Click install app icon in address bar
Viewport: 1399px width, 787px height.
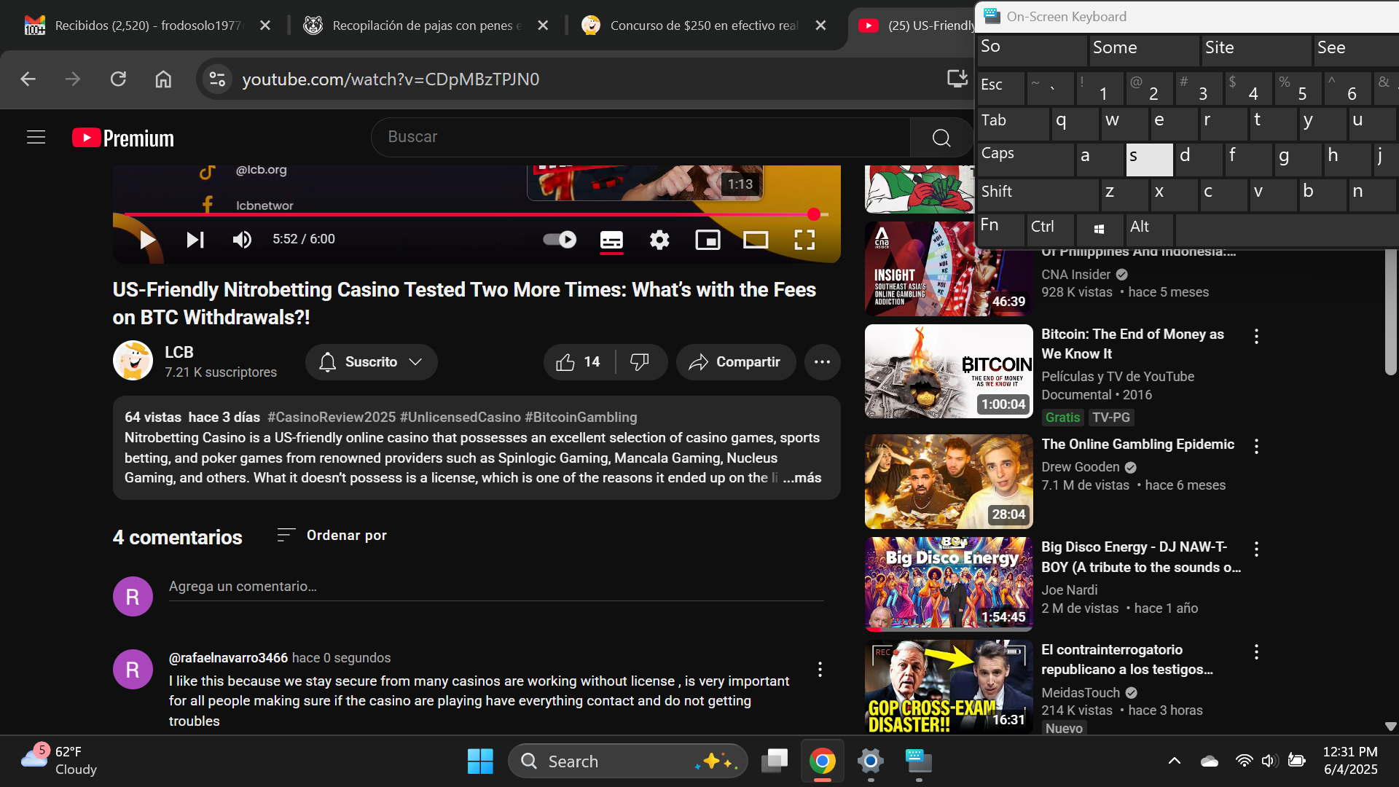tap(957, 79)
